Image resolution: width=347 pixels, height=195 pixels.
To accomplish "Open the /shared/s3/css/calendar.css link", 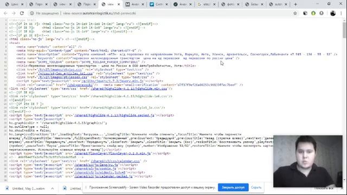I will [x=115, y=161].
